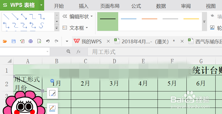Open the 视图 ribbon tab
Viewport: 222px width, 114px height.
pos(211,6)
